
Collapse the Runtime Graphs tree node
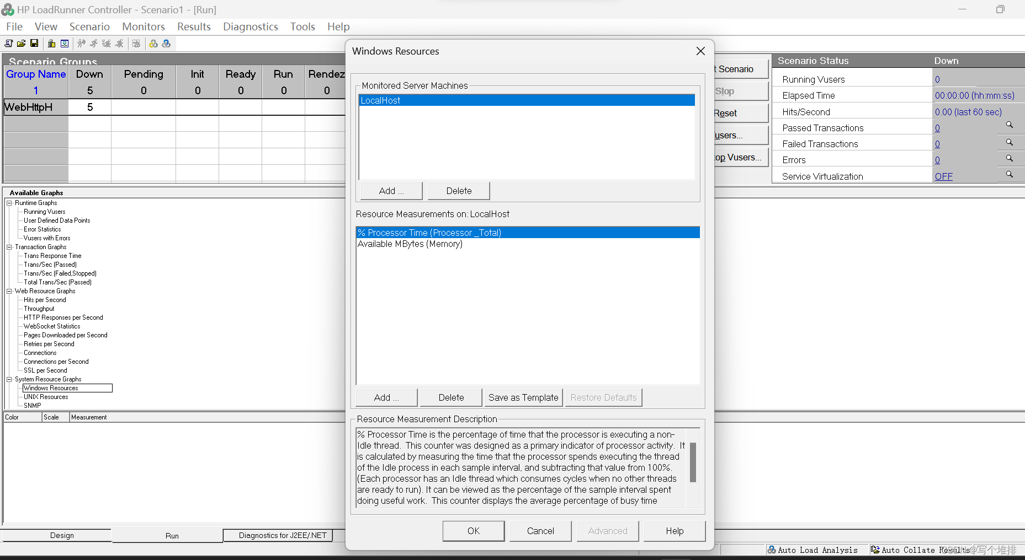coord(9,203)
